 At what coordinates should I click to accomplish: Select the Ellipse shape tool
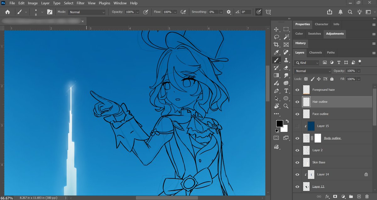pos(286,98)
